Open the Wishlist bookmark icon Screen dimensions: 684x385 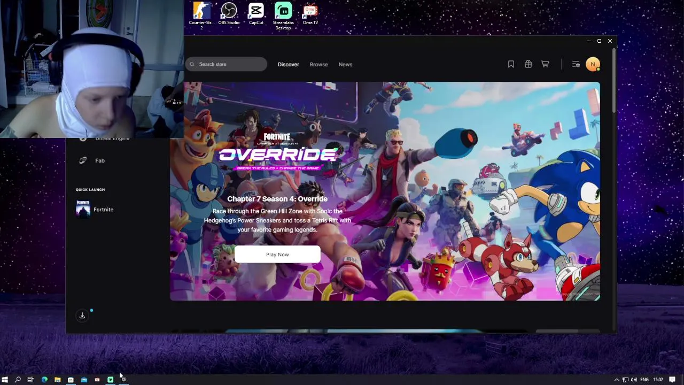[x=511, y=64]
